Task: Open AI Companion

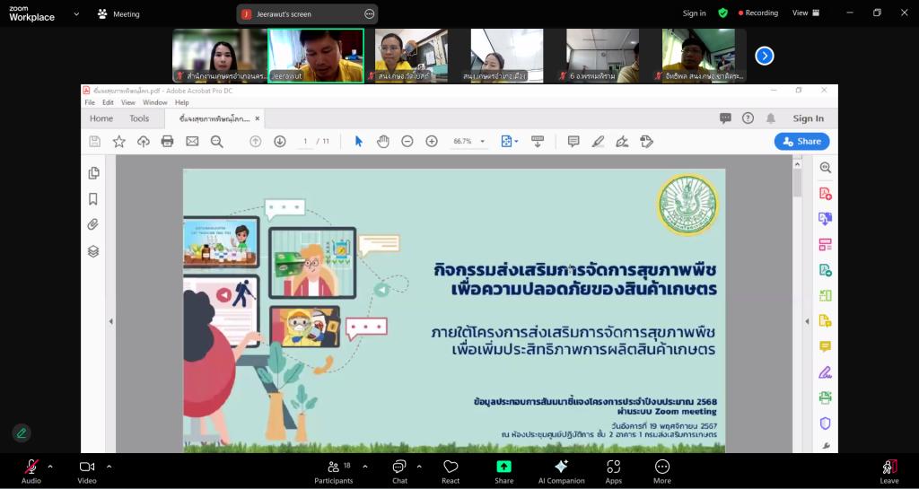Action: (x=561, y=471)
